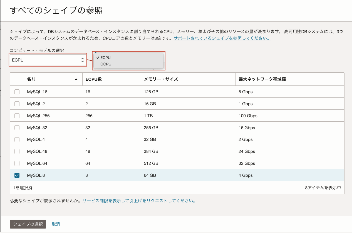
Task: Click the 32 Gbps bandwidth cell
Action: [247, 163]
